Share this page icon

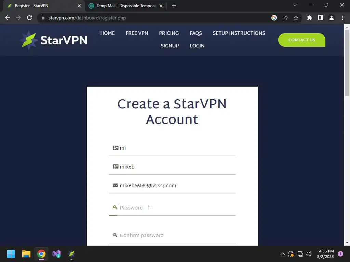point(285,18)
